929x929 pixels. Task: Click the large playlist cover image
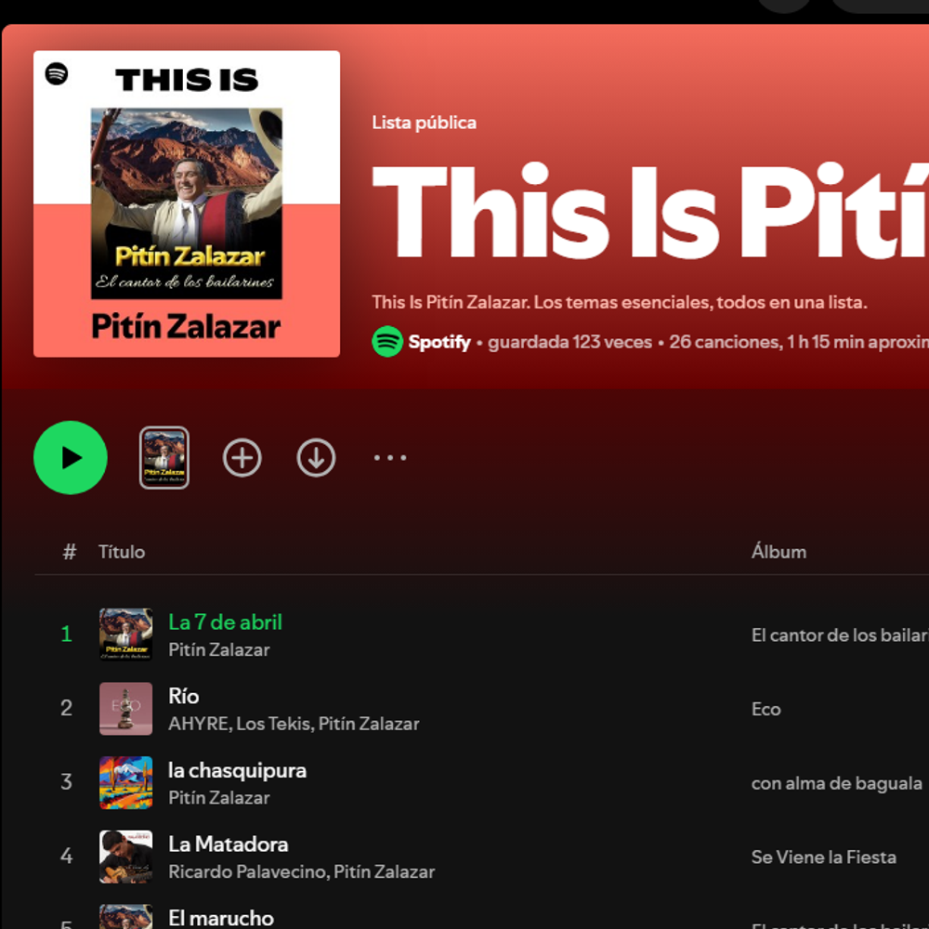coord(187,203)
